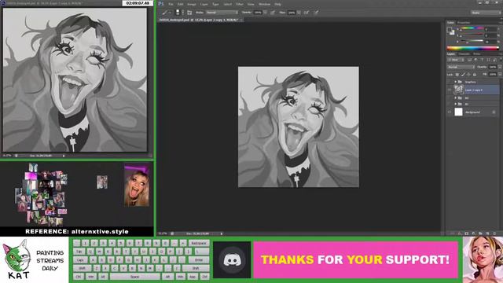Click the Flow value field
503x283 pixels.
292,13
